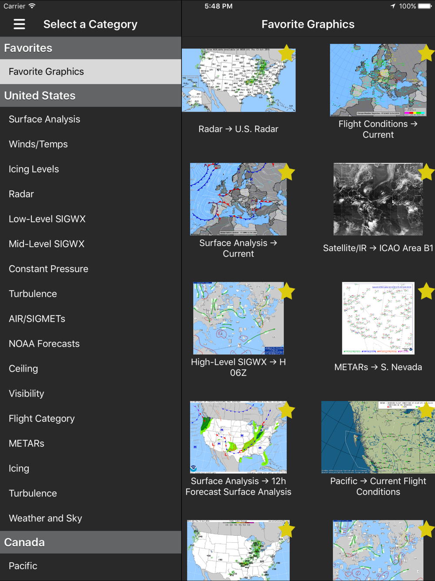
Task: Open Winds/Temps category
Action: pyautogui.click(x=90, y=144)
